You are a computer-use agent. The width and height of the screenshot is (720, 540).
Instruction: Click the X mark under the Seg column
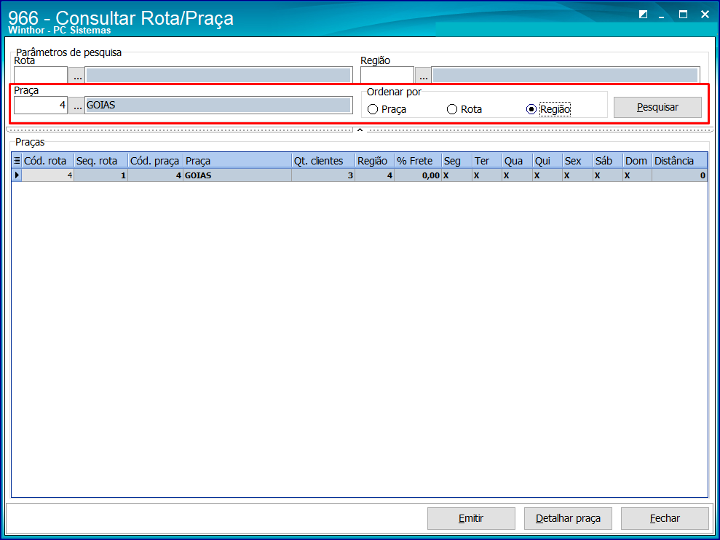pos(446,175)
